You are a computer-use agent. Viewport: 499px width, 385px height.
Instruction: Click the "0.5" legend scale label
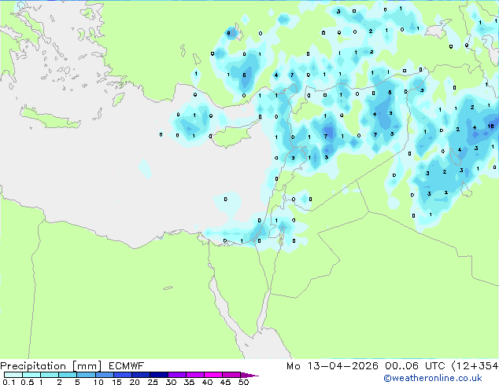(x=28, y=382)
